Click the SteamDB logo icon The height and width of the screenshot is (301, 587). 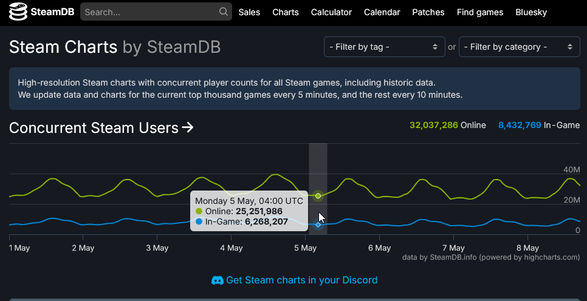tap(18, 12)
